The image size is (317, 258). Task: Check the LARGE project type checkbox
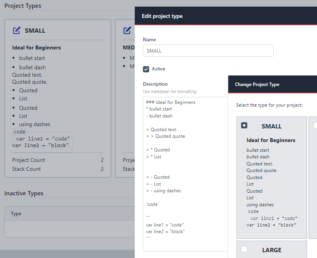pos(244,249)
